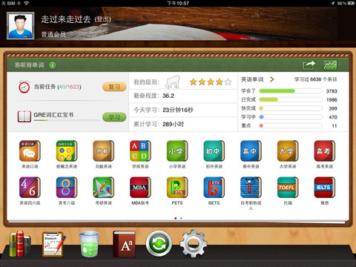Tap the green info icon beside 易呗背单词
This screenshot has width=356, height=267.
(53, 65)
